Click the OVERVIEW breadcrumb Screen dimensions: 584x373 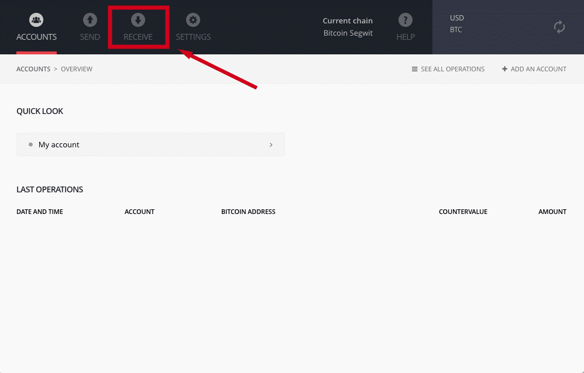click(76, 69)
